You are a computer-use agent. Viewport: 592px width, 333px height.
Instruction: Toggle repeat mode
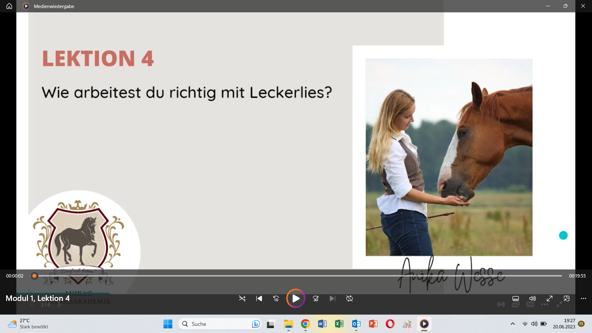pos(349,298)
